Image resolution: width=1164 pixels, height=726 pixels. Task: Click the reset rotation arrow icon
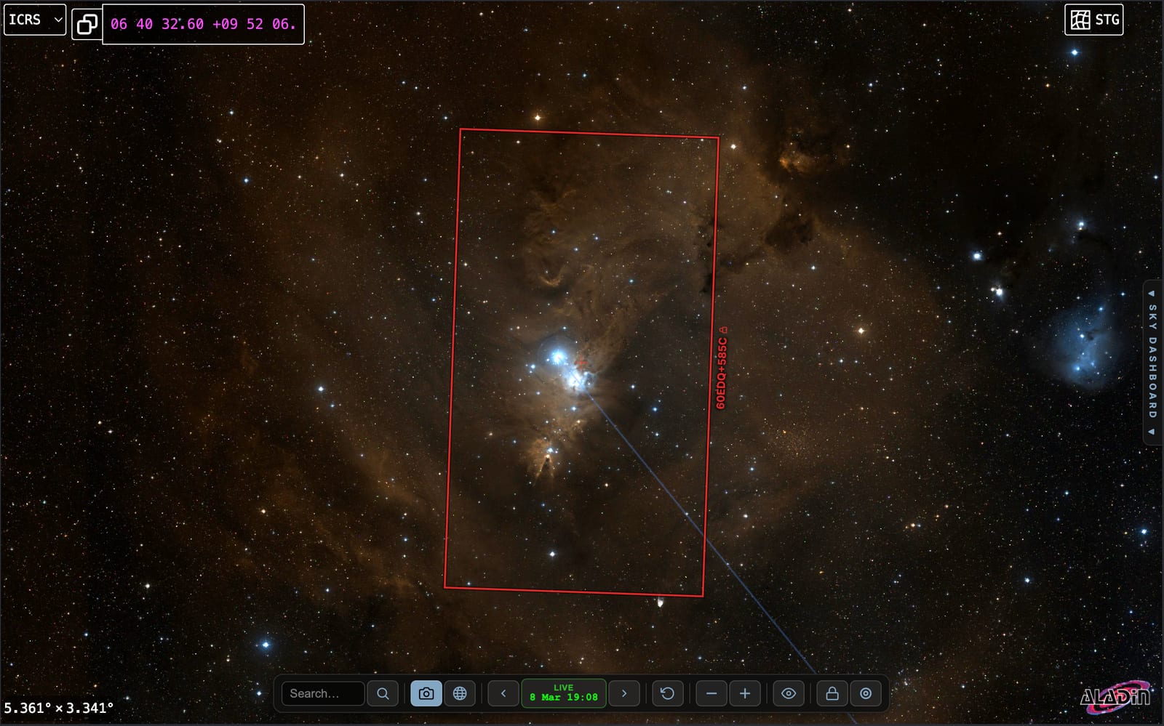point(667,693)
